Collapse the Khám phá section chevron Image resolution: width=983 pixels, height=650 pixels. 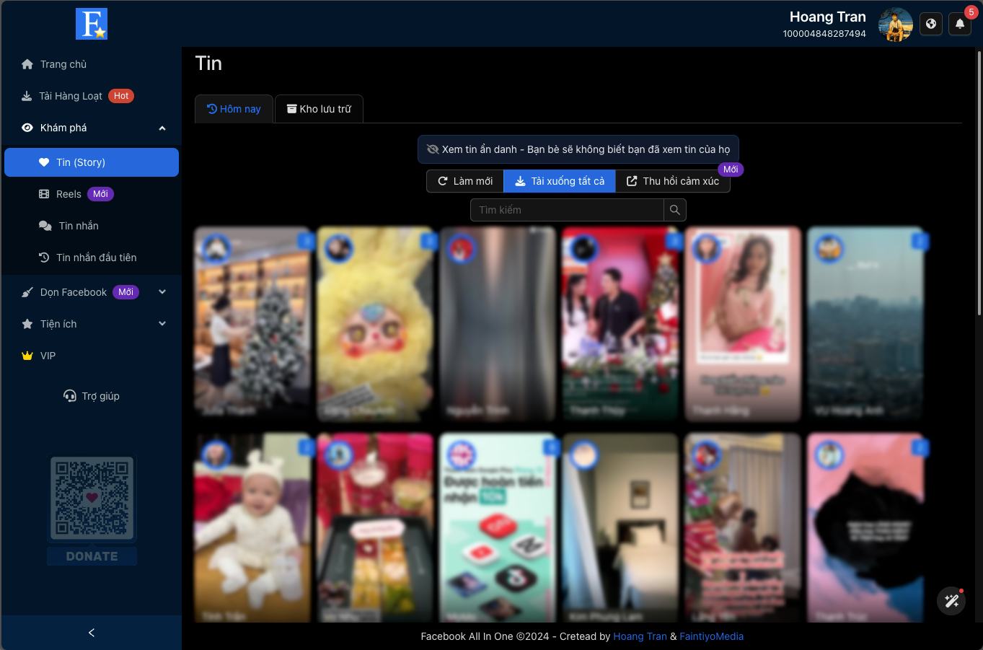[x=162, y=128]
